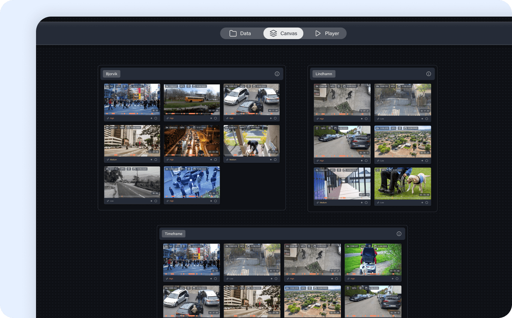
Task: Add Lindhamn CAM-188 clip with plus icon
Action: coord(362,119)
